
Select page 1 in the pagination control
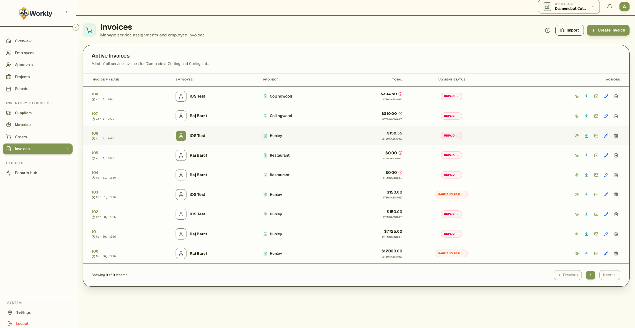pos(591,275)
